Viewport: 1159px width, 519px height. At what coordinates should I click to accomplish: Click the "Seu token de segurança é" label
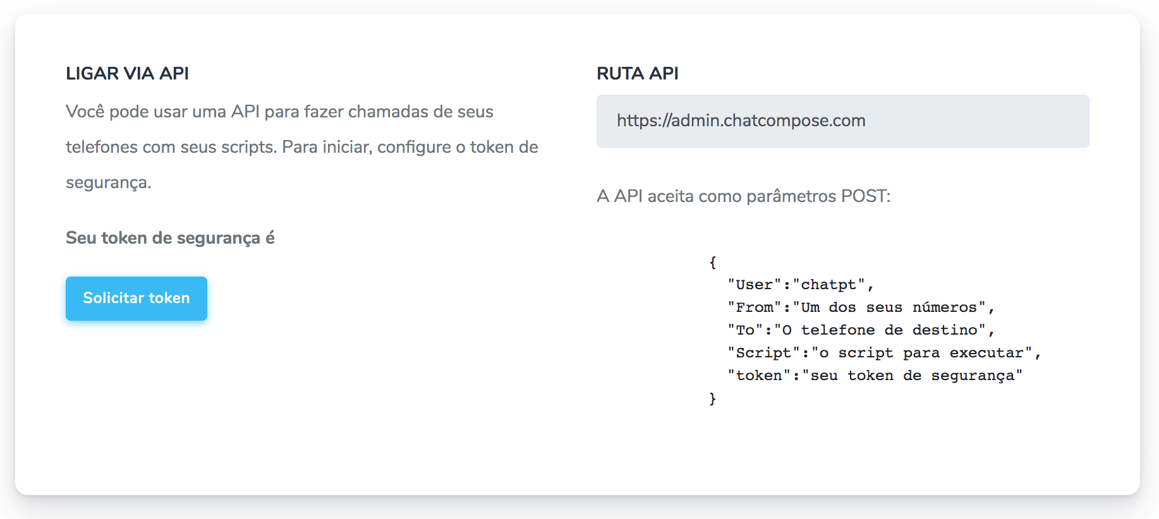coord(170,238)
